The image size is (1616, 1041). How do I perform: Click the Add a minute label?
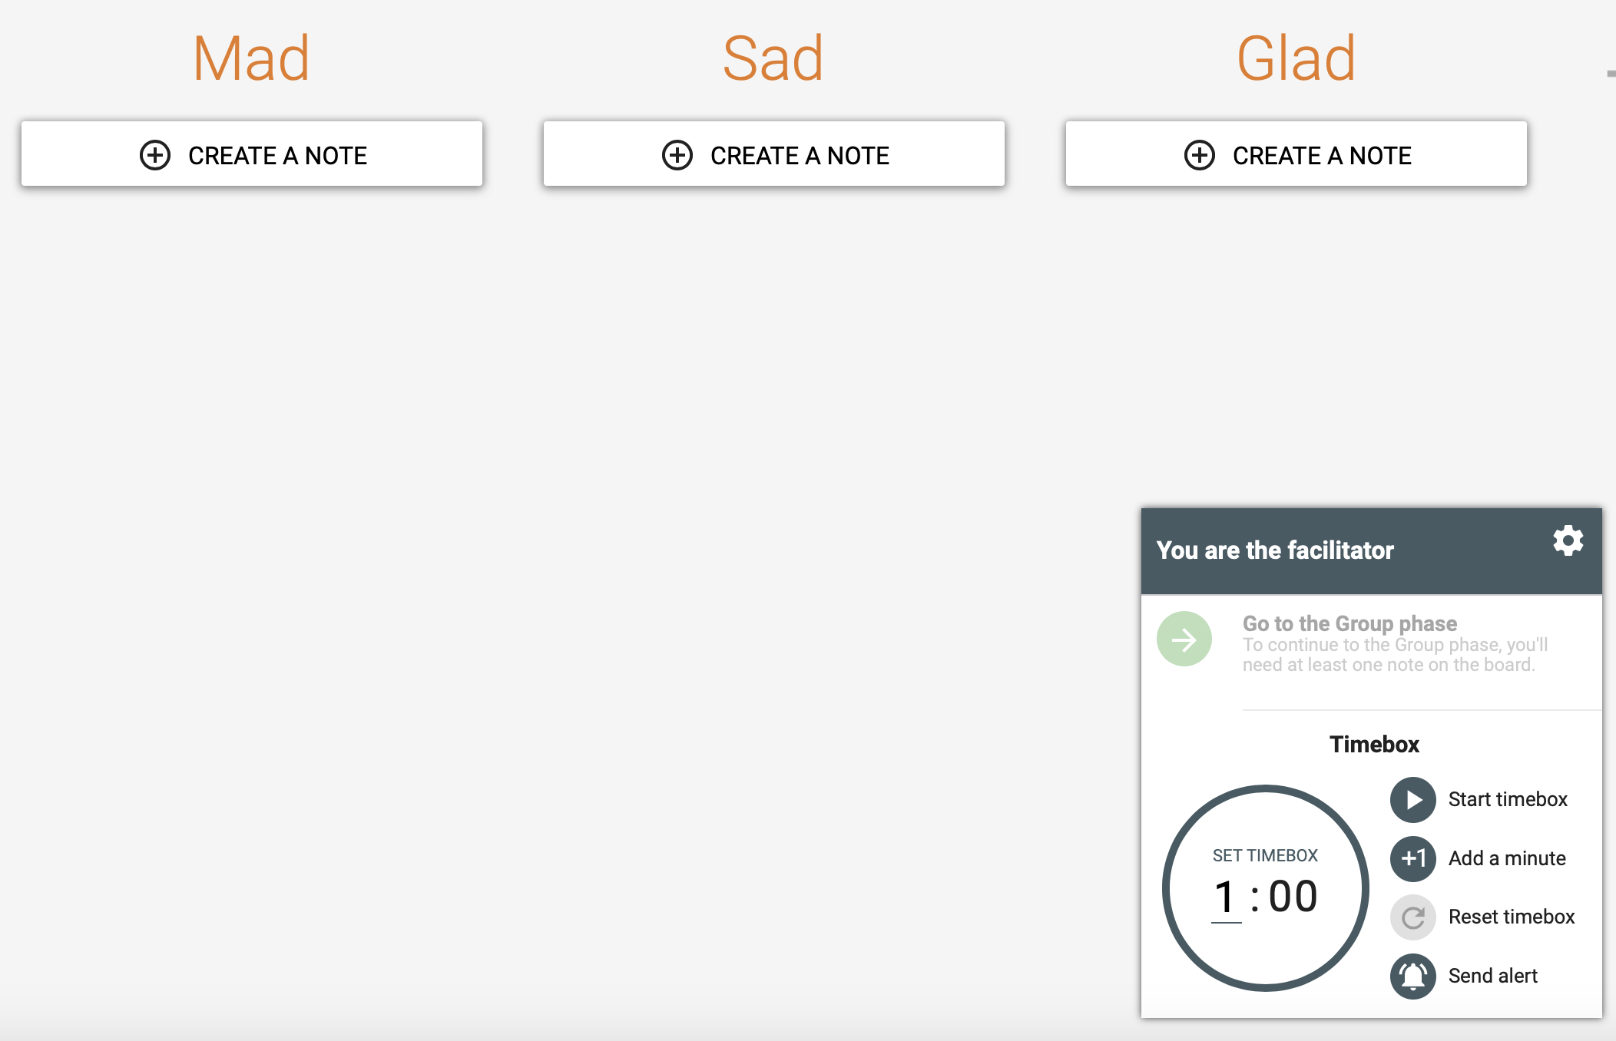pyautogui.click(x=1507, y=858)
